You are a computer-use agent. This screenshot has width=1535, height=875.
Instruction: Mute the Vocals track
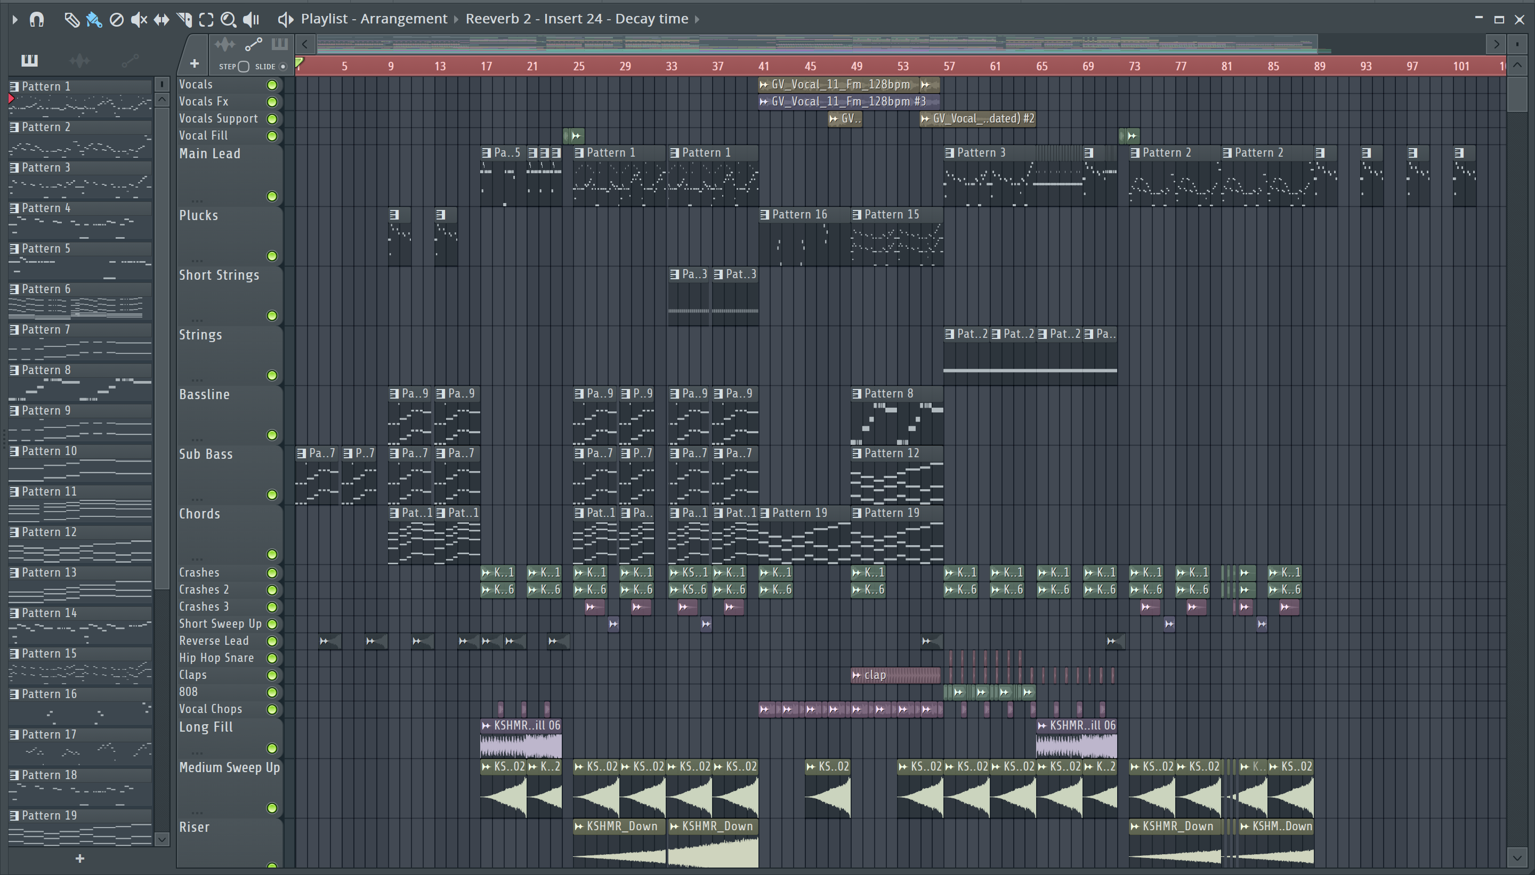(272, 85)
